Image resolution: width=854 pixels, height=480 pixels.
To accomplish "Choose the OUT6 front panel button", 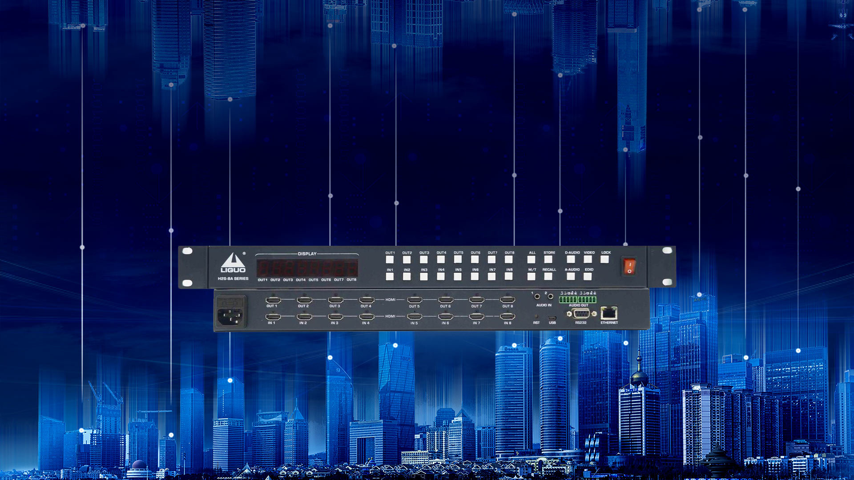I will (x=475, y=260).
